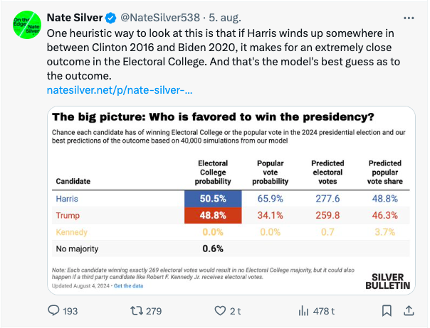Like the tweet with heart icon
430x328 pixels.
220,311
